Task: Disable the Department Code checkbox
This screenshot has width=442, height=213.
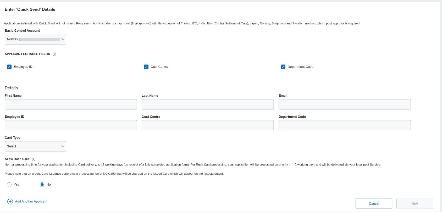Action: [283, 67]
